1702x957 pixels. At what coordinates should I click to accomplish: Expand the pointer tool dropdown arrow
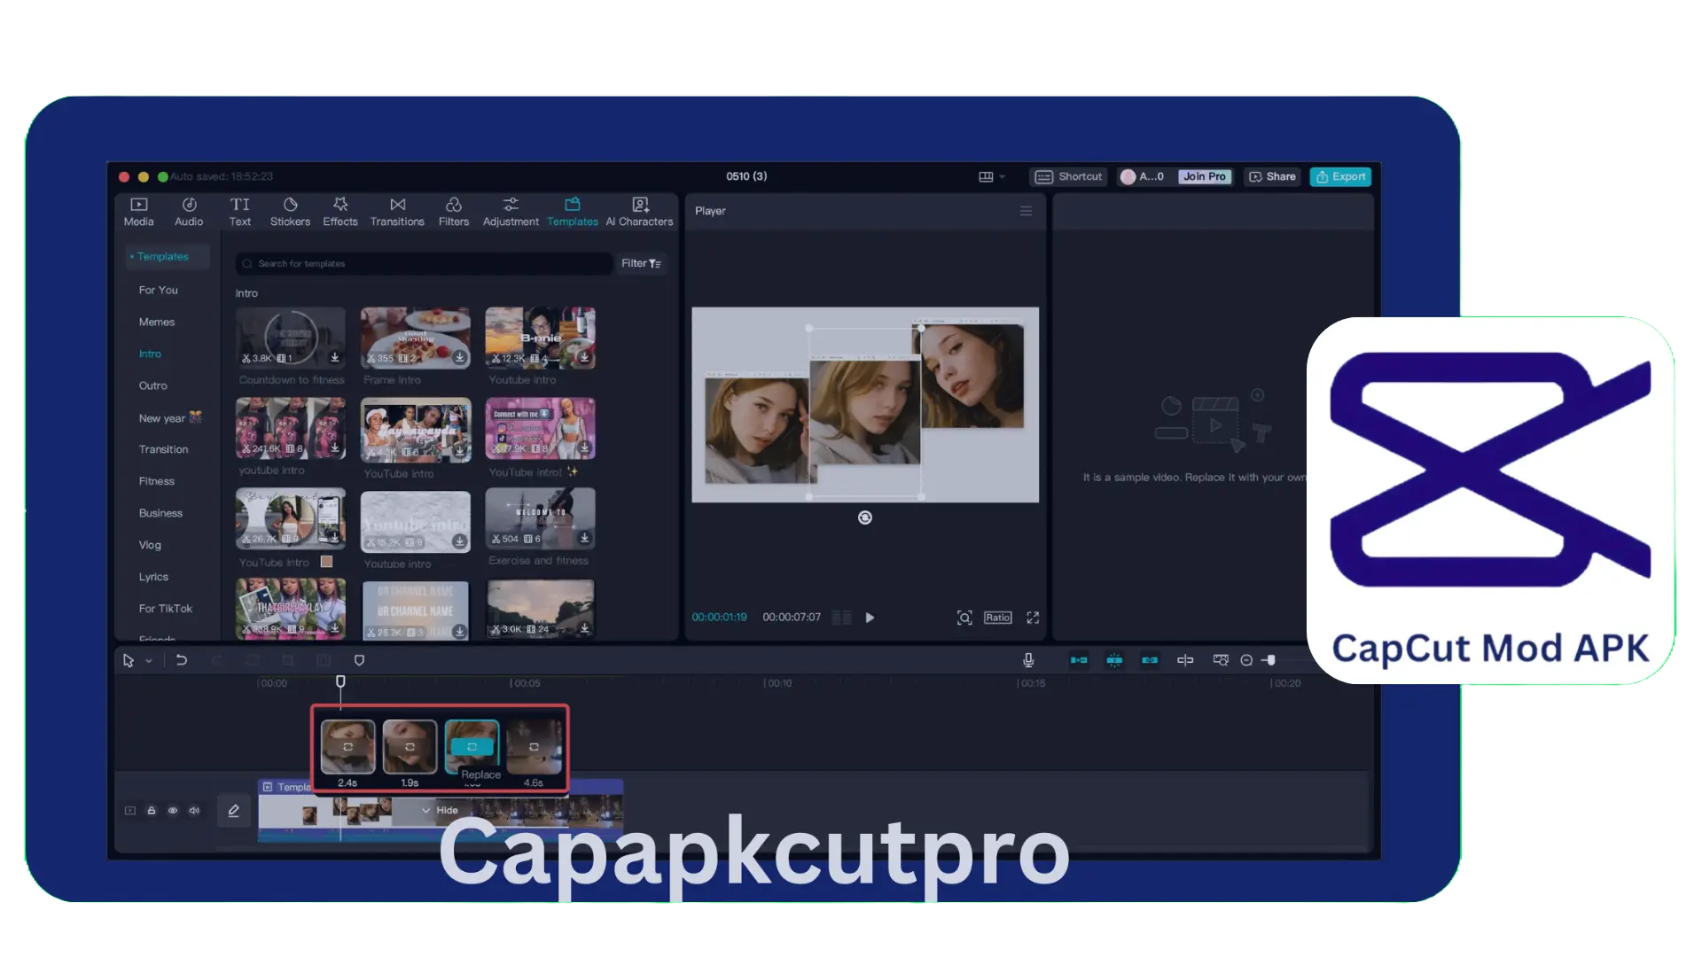point(149,661)
